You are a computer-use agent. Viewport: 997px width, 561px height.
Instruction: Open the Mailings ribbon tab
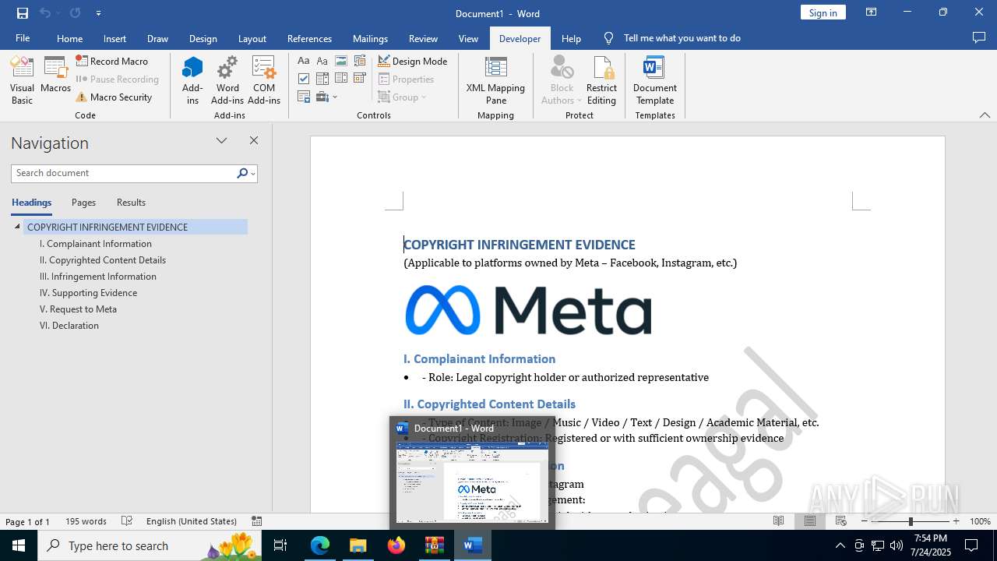click(370, 38)
